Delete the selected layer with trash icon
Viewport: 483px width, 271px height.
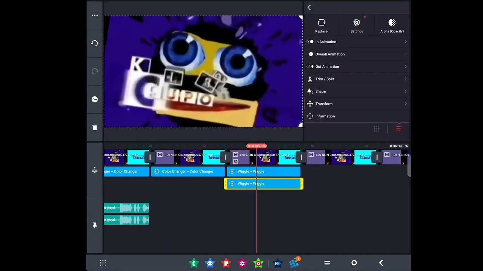pyautogui.click(x=95, y=127)
